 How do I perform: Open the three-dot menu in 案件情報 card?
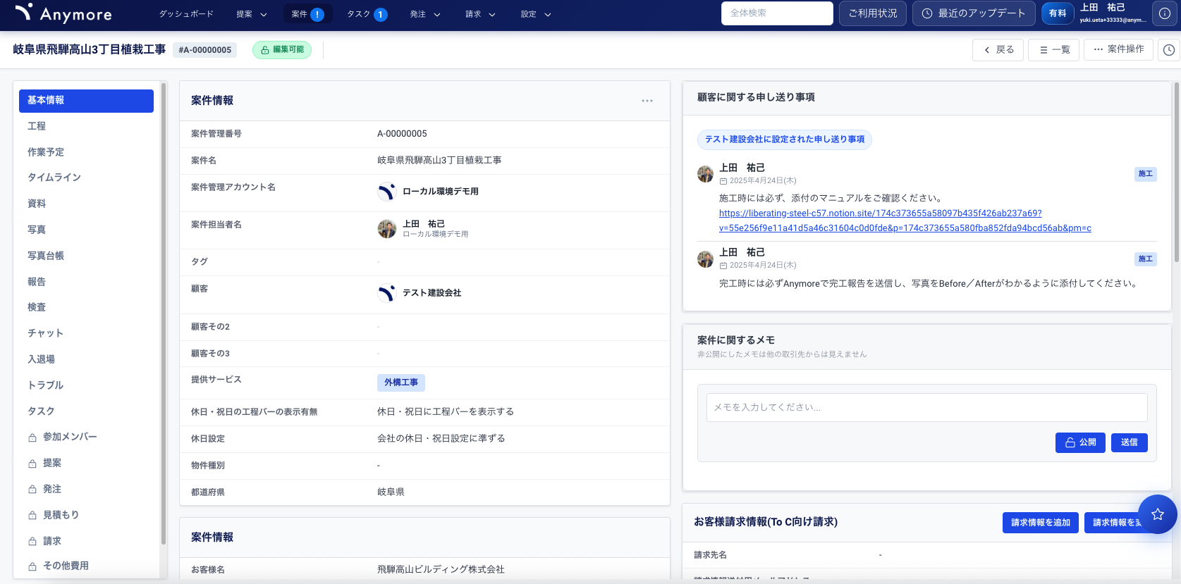pyautogui.click(x=647, y=101)
